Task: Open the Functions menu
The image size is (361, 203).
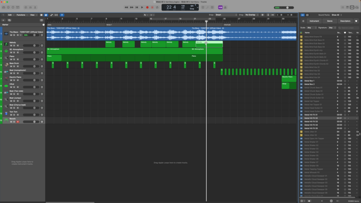Action: pos(22,15)
